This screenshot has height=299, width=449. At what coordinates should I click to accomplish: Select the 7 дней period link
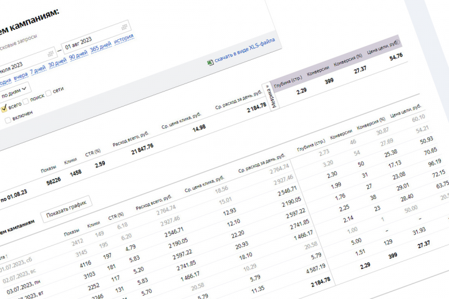pyautogui.click(x=38, y=70)
